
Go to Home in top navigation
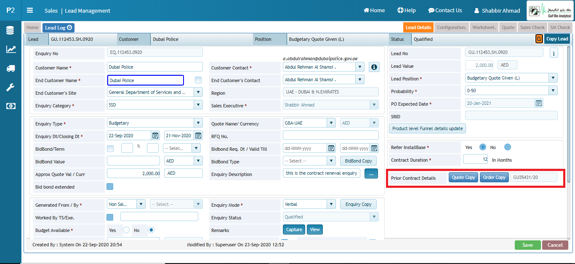374,11
